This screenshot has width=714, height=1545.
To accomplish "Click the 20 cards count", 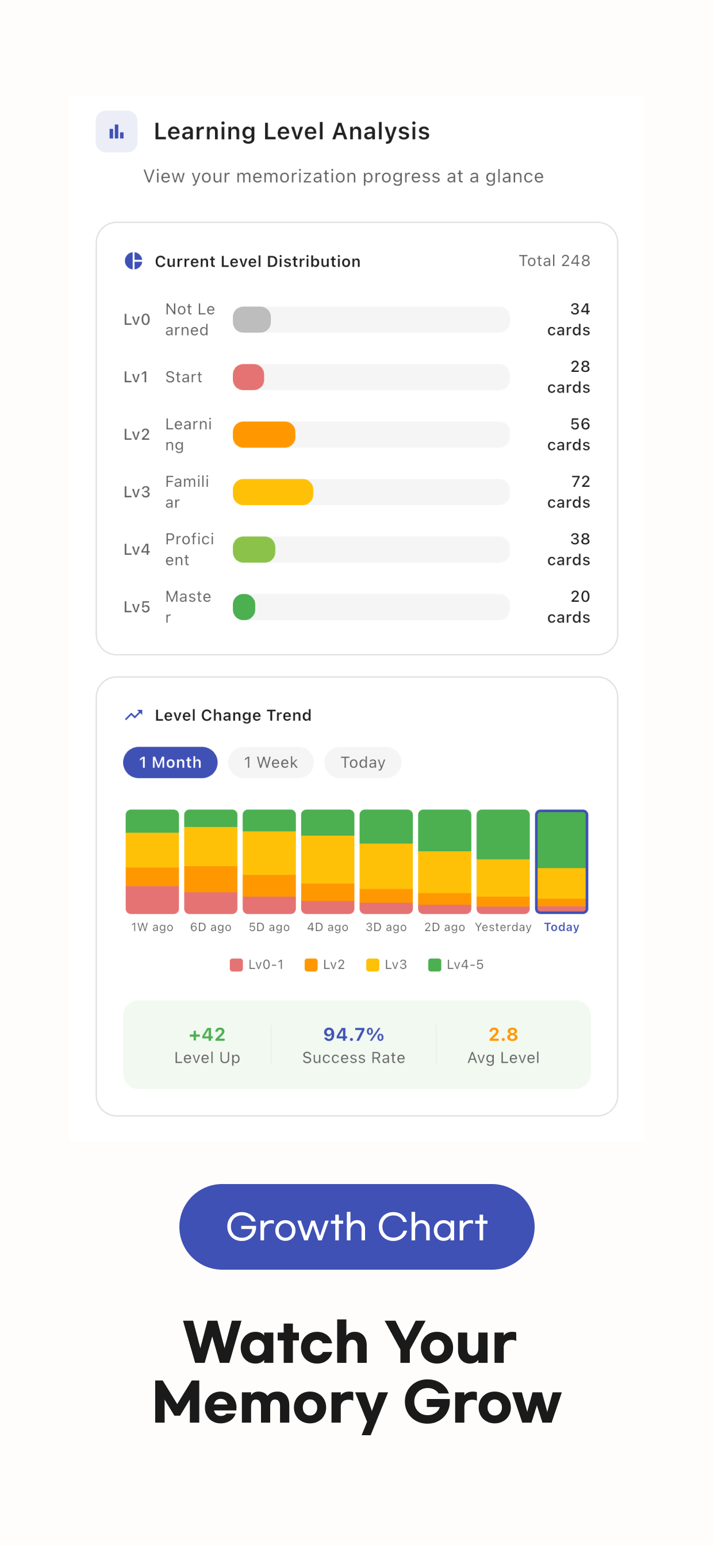I will tap(569, 607).
